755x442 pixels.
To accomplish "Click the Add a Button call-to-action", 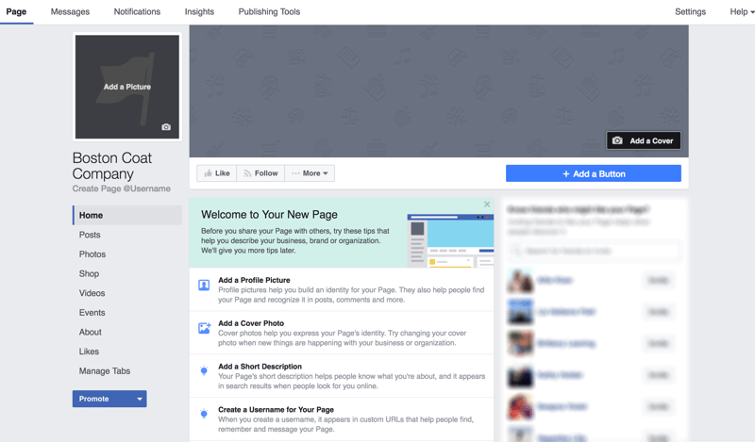I will coord(594,173).
